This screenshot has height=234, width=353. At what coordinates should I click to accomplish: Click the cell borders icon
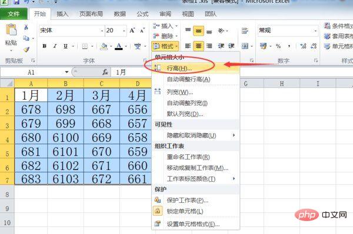[x=85, y=46]
